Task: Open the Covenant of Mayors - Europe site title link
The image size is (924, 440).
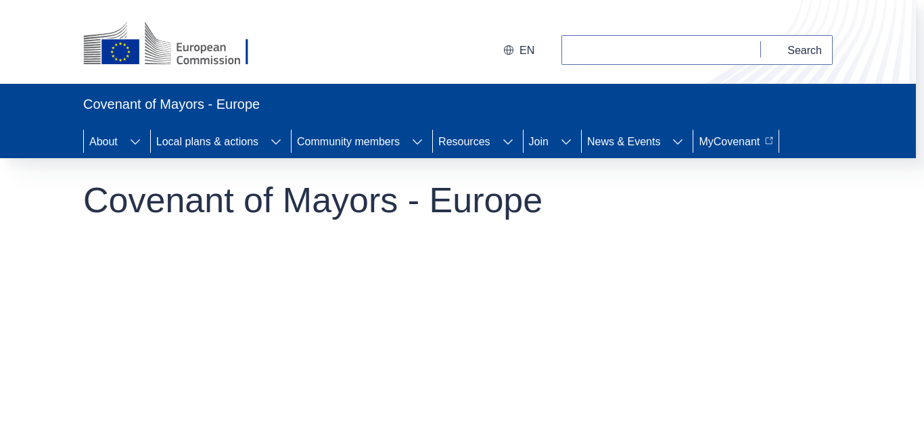Action: [x=171, y=104]
